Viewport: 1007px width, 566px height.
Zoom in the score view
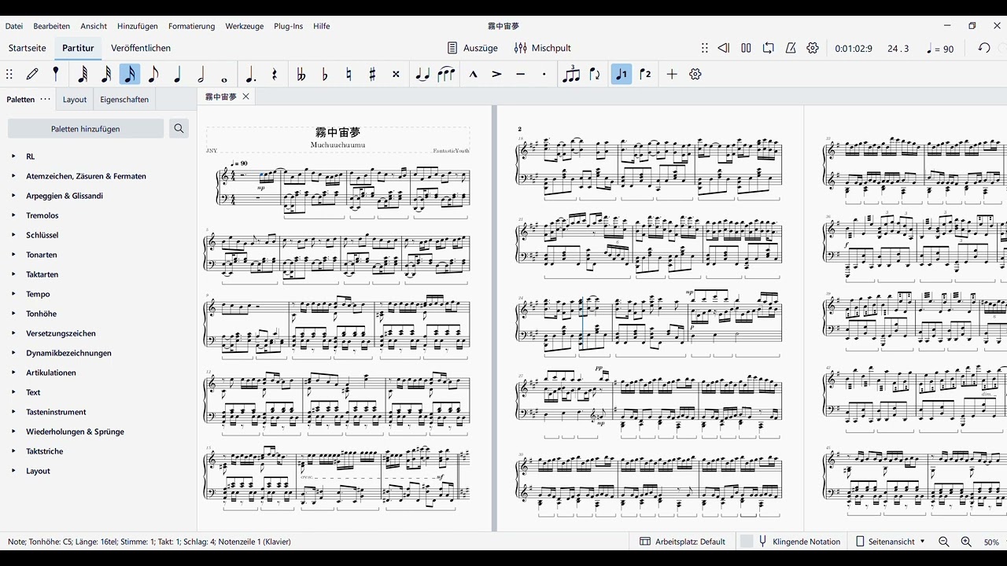(x=966, y=542)
